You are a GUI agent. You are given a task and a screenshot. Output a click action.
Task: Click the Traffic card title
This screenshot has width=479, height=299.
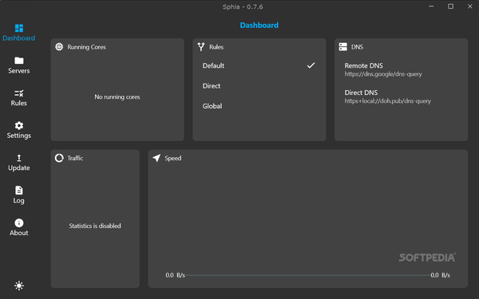point(75,158)
